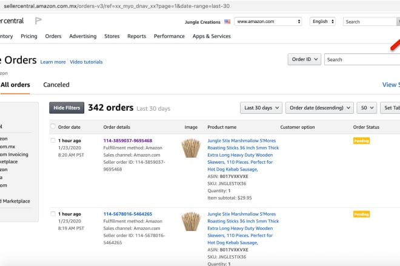This screenshot has height=266, width=400.
Task: Open order link 114-3859037-9695468
Action: (127, 140)
